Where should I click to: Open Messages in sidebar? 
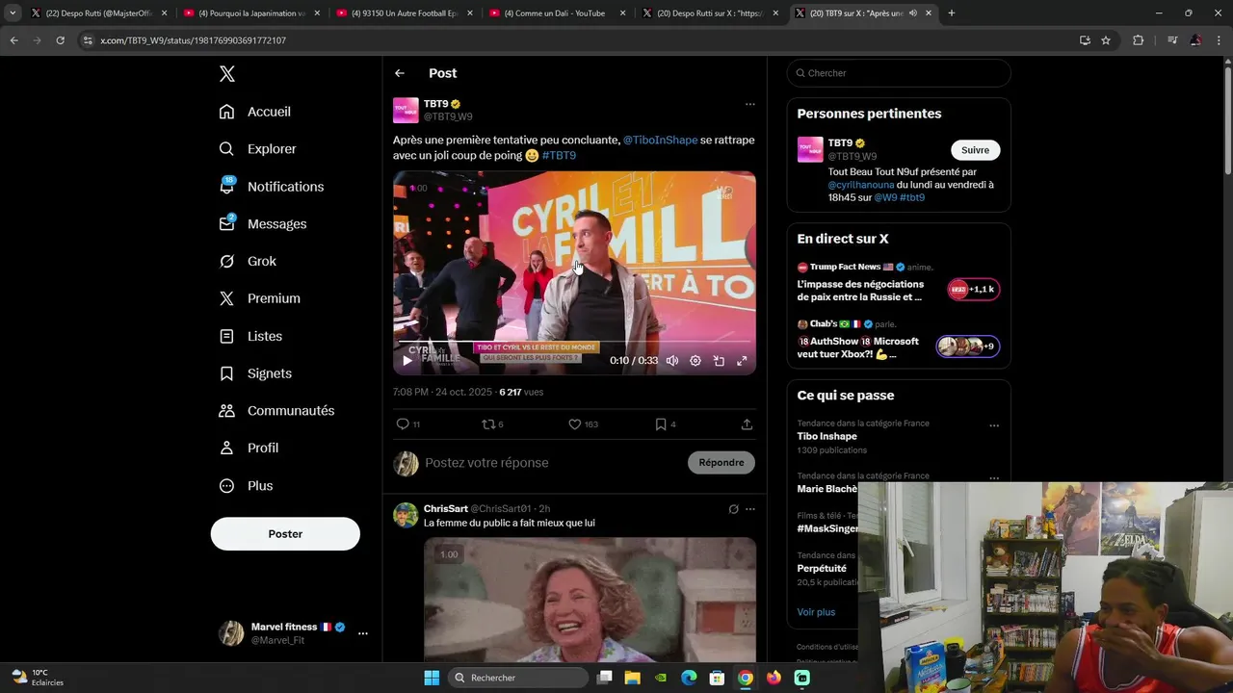(x=262, y=224)
